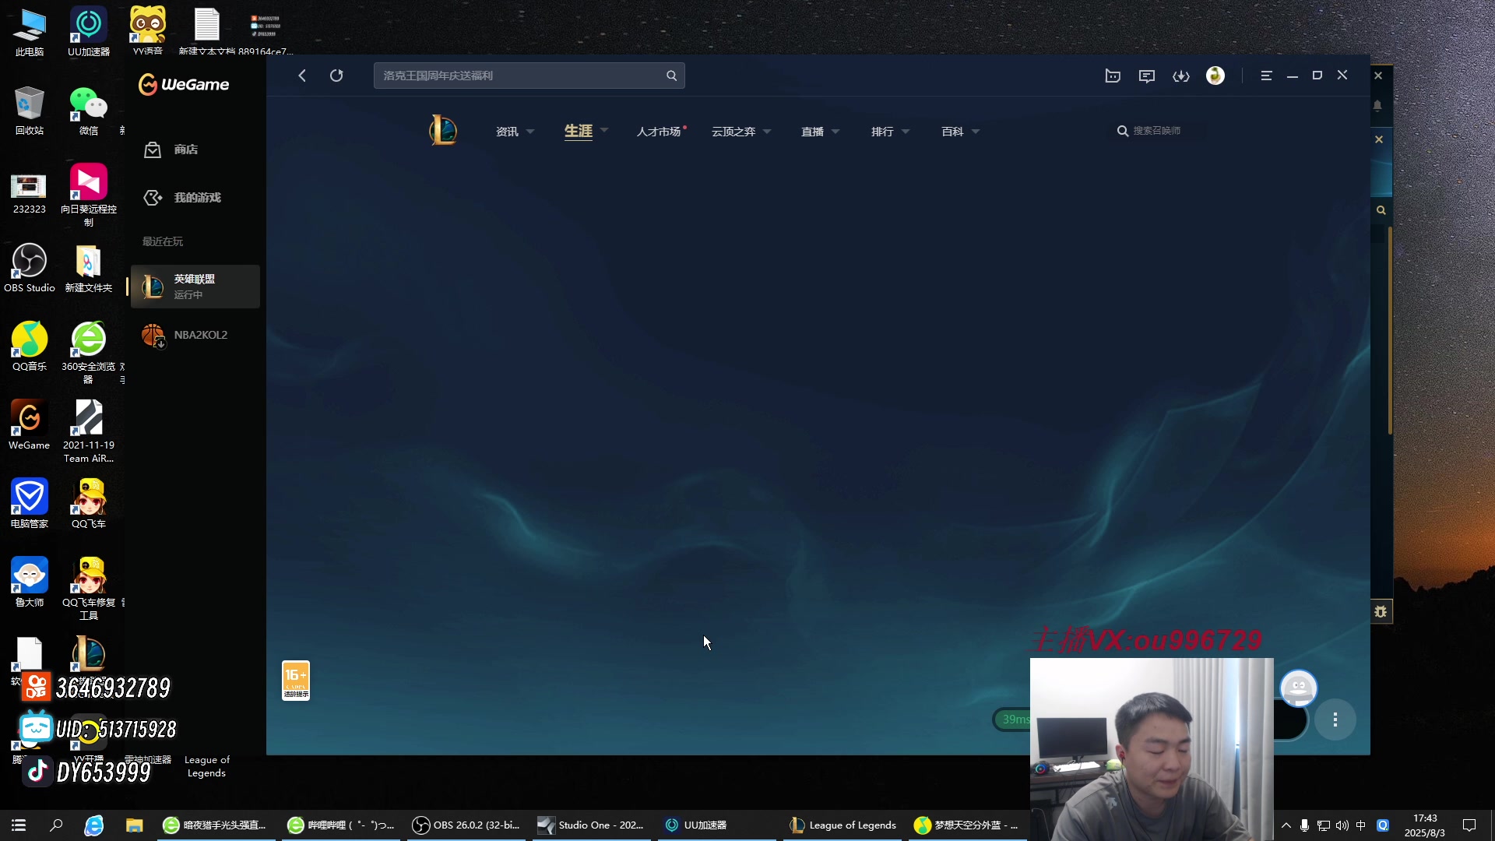Switch to League of Legends taskbar window
The height and width of the screenshot is (841, 1495).
tap(843, 825)
